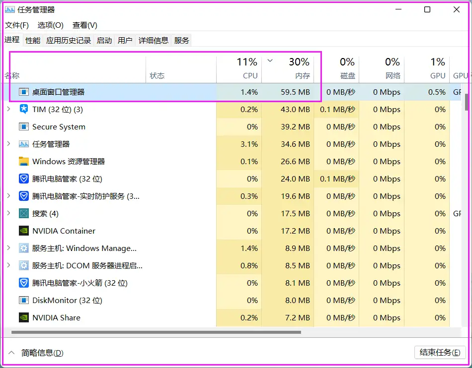Image resolution: width=472 pixels, height=368 pixels.
Task: Open the 选项(O) menu
Action: (x=51, y=25)
